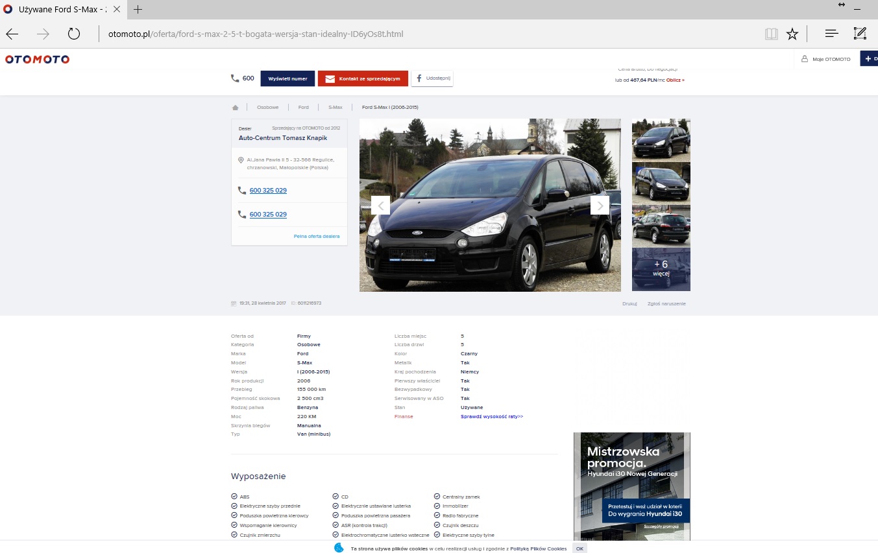This screenshot has width=878, height=553.
Task: Click the location pin by dealer address
Action: click(x=241, y=159)
